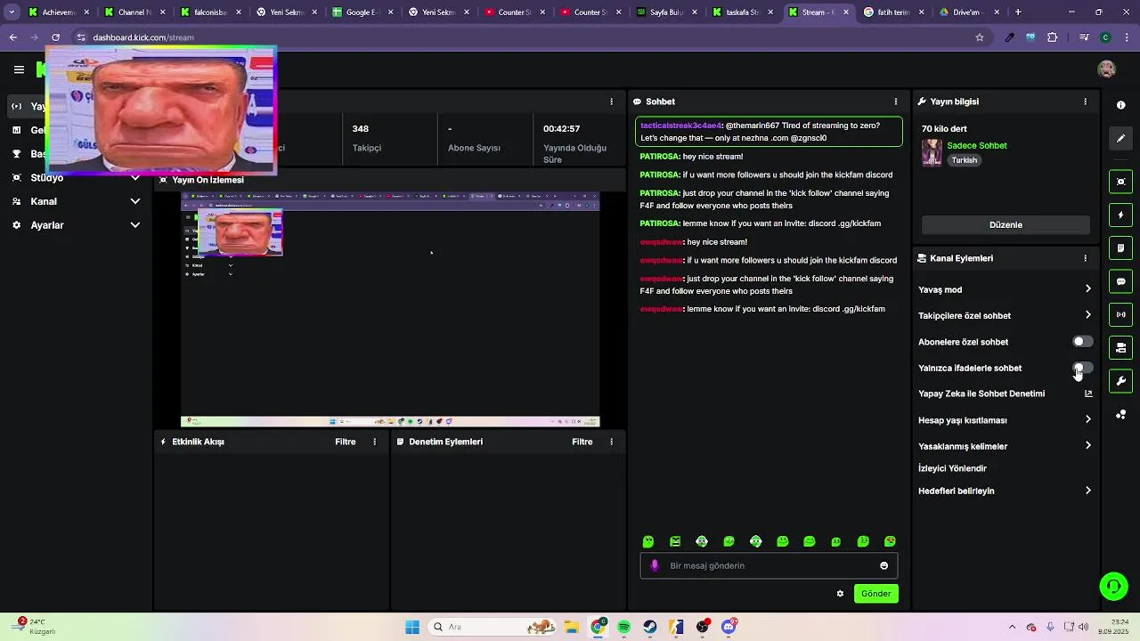Click the broadcast signal sidebar icon

click(1120, 314)
